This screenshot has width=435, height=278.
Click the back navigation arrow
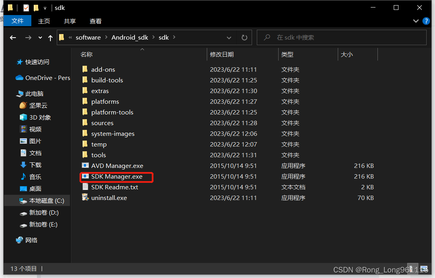tap(13, 37)
